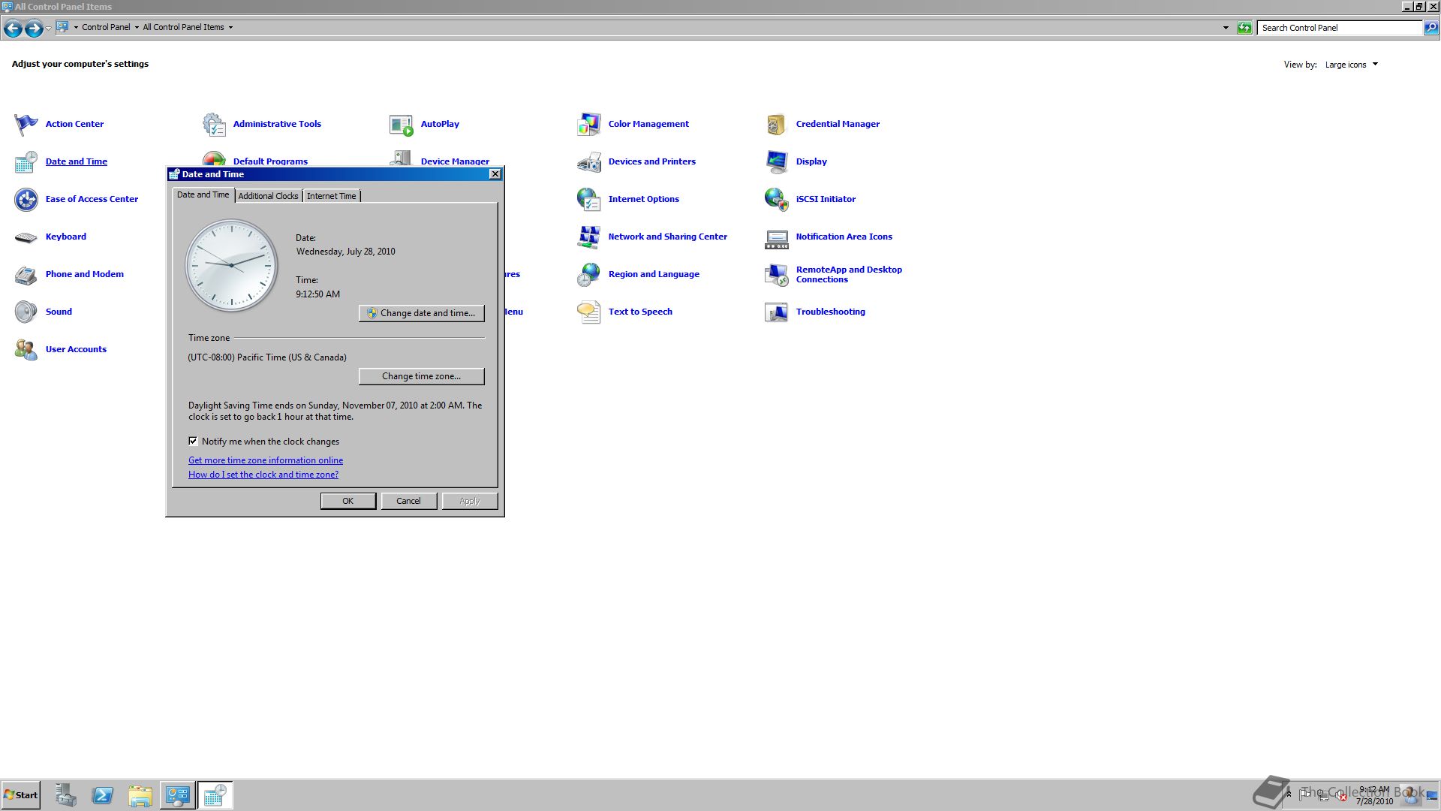Open Region and Language globe icon
The height and width of the screenshot is (811, 1441).
coord(589,274)
